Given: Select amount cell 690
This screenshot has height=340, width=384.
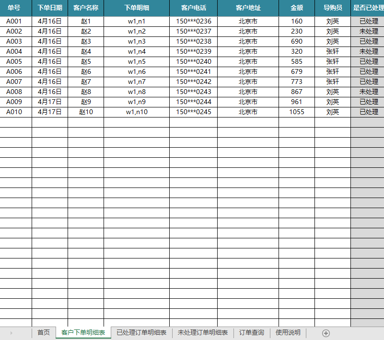Looking at the screenshot, I should click(297, 42).
